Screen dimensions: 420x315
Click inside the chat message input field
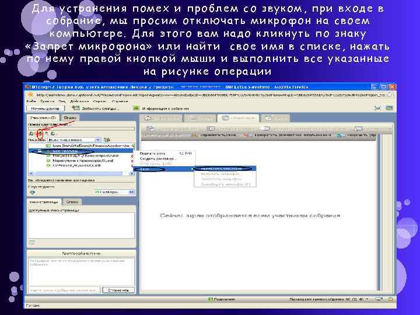coord(64,290)
